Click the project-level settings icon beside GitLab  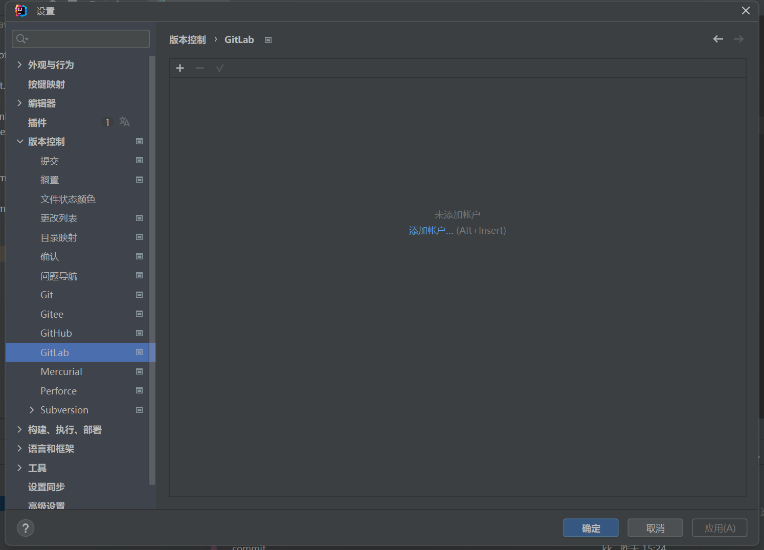pos(139,352)
